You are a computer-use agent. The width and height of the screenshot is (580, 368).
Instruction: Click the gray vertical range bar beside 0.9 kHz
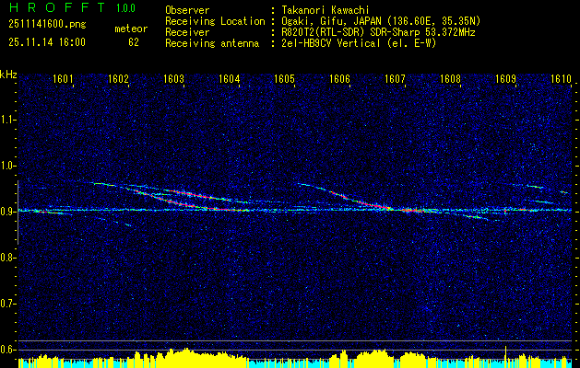(18, 213)
